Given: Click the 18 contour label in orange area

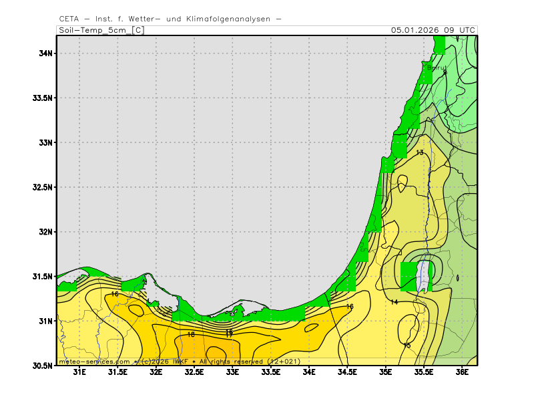Looking at the screenshot, I should tap(191, 334).
